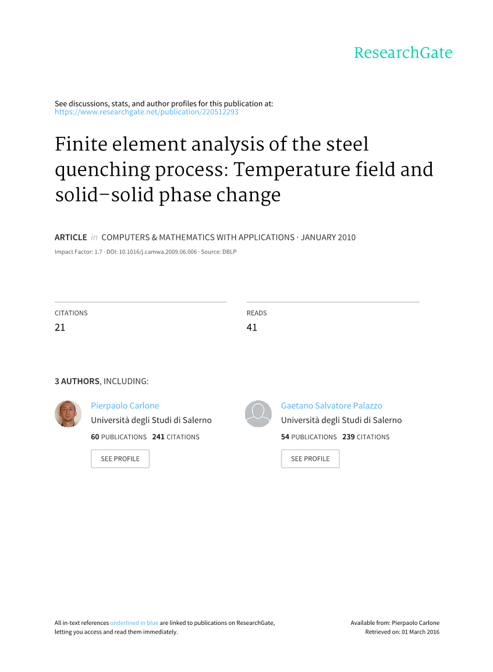
Task: Click the Pierpaolo Carlone author name link
Action: (x=125, y=406)
